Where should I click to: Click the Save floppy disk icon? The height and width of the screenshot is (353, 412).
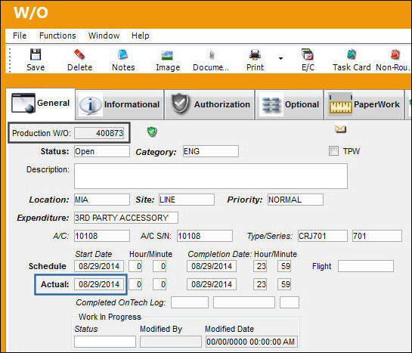(x=36, y=54)
